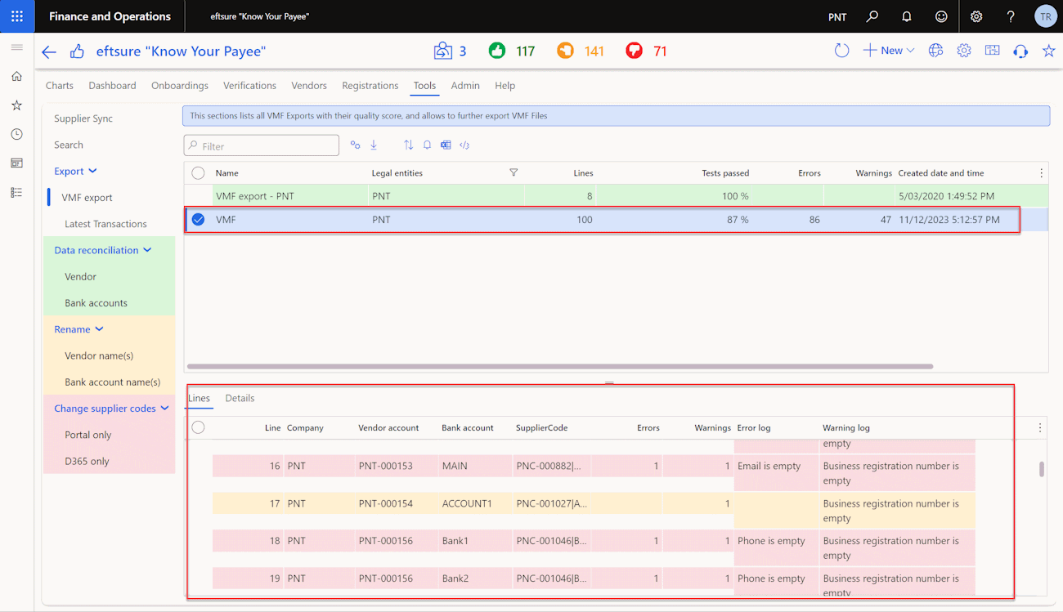Click the refresh icon beside New
1063x612 pixels.
point(841,51)
